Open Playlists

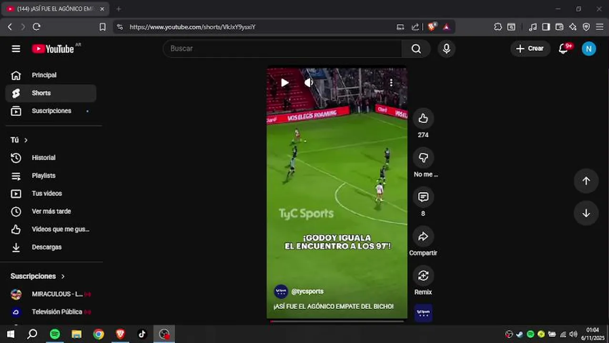[51, 176]
